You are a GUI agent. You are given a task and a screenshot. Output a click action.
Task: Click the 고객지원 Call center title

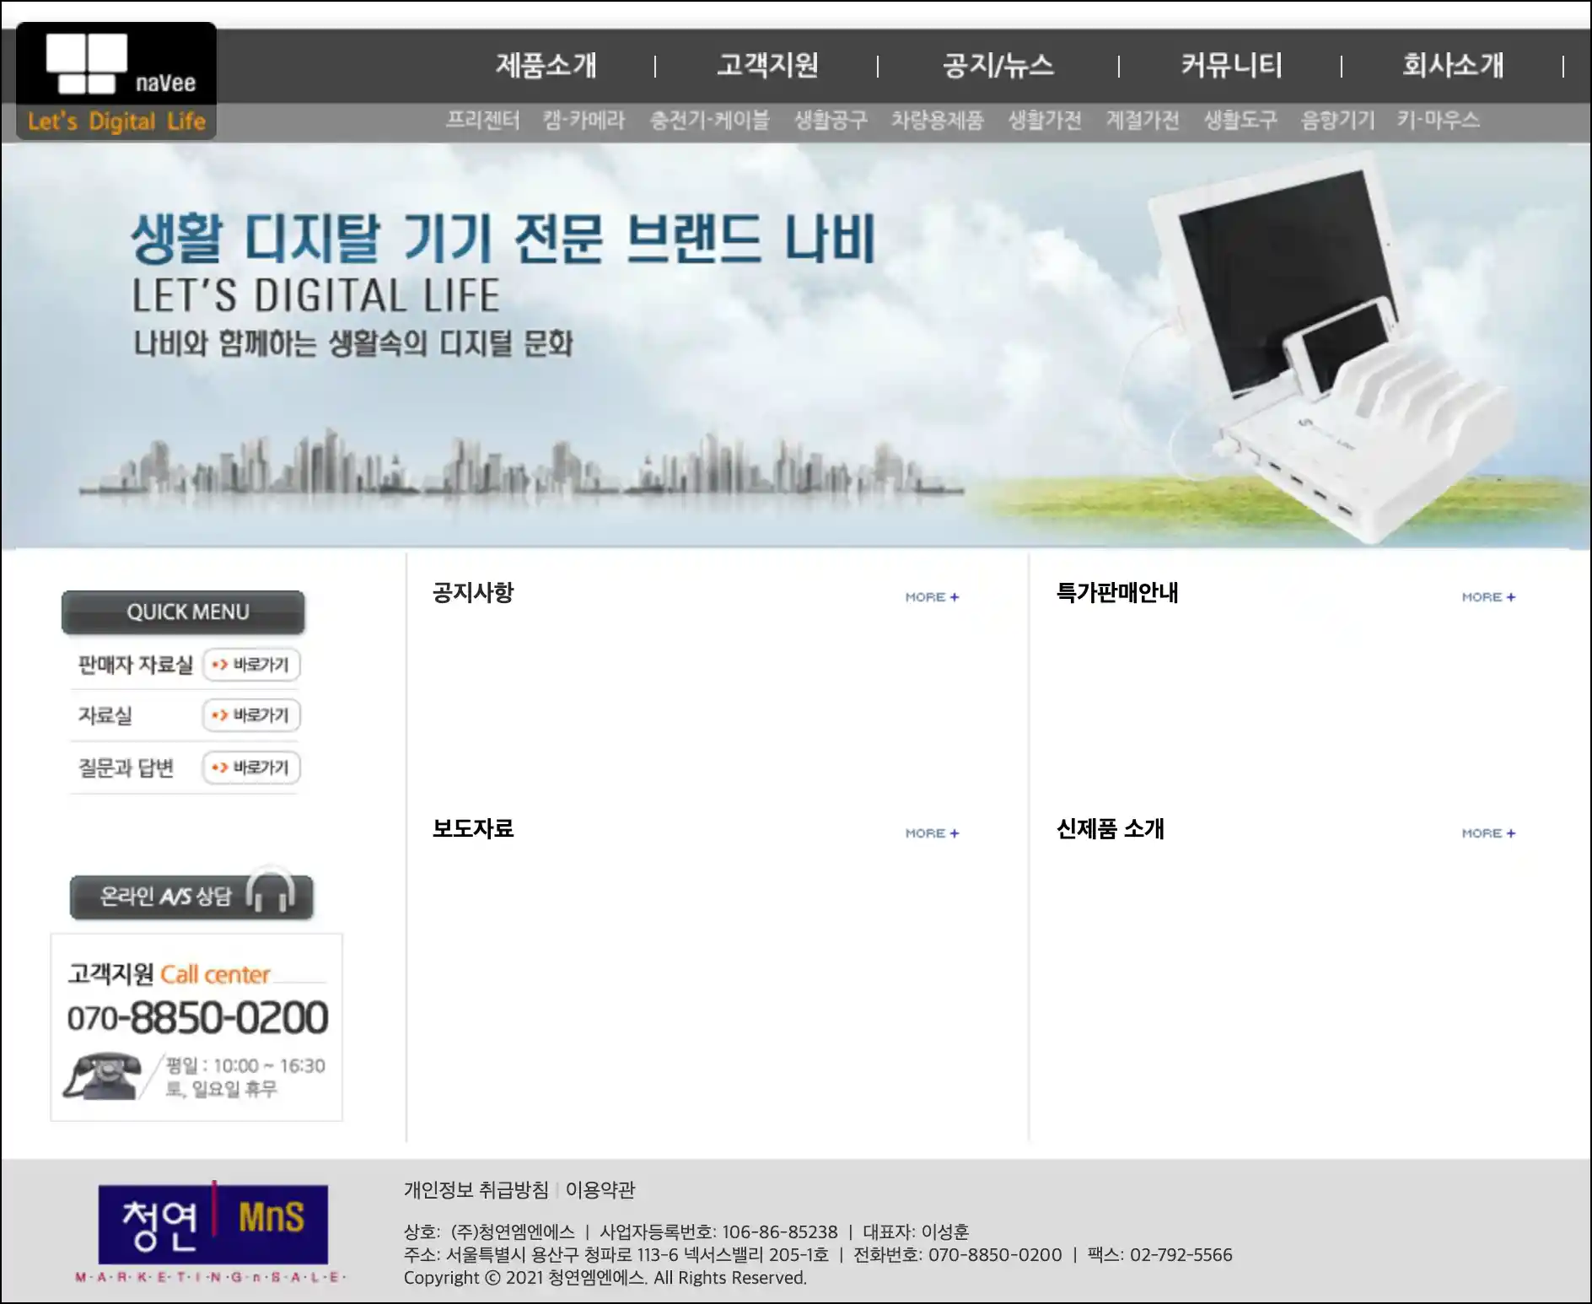tap(169, 974)
